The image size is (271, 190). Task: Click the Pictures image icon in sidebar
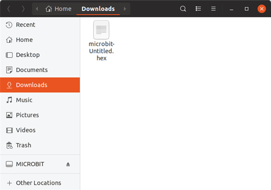9,115
